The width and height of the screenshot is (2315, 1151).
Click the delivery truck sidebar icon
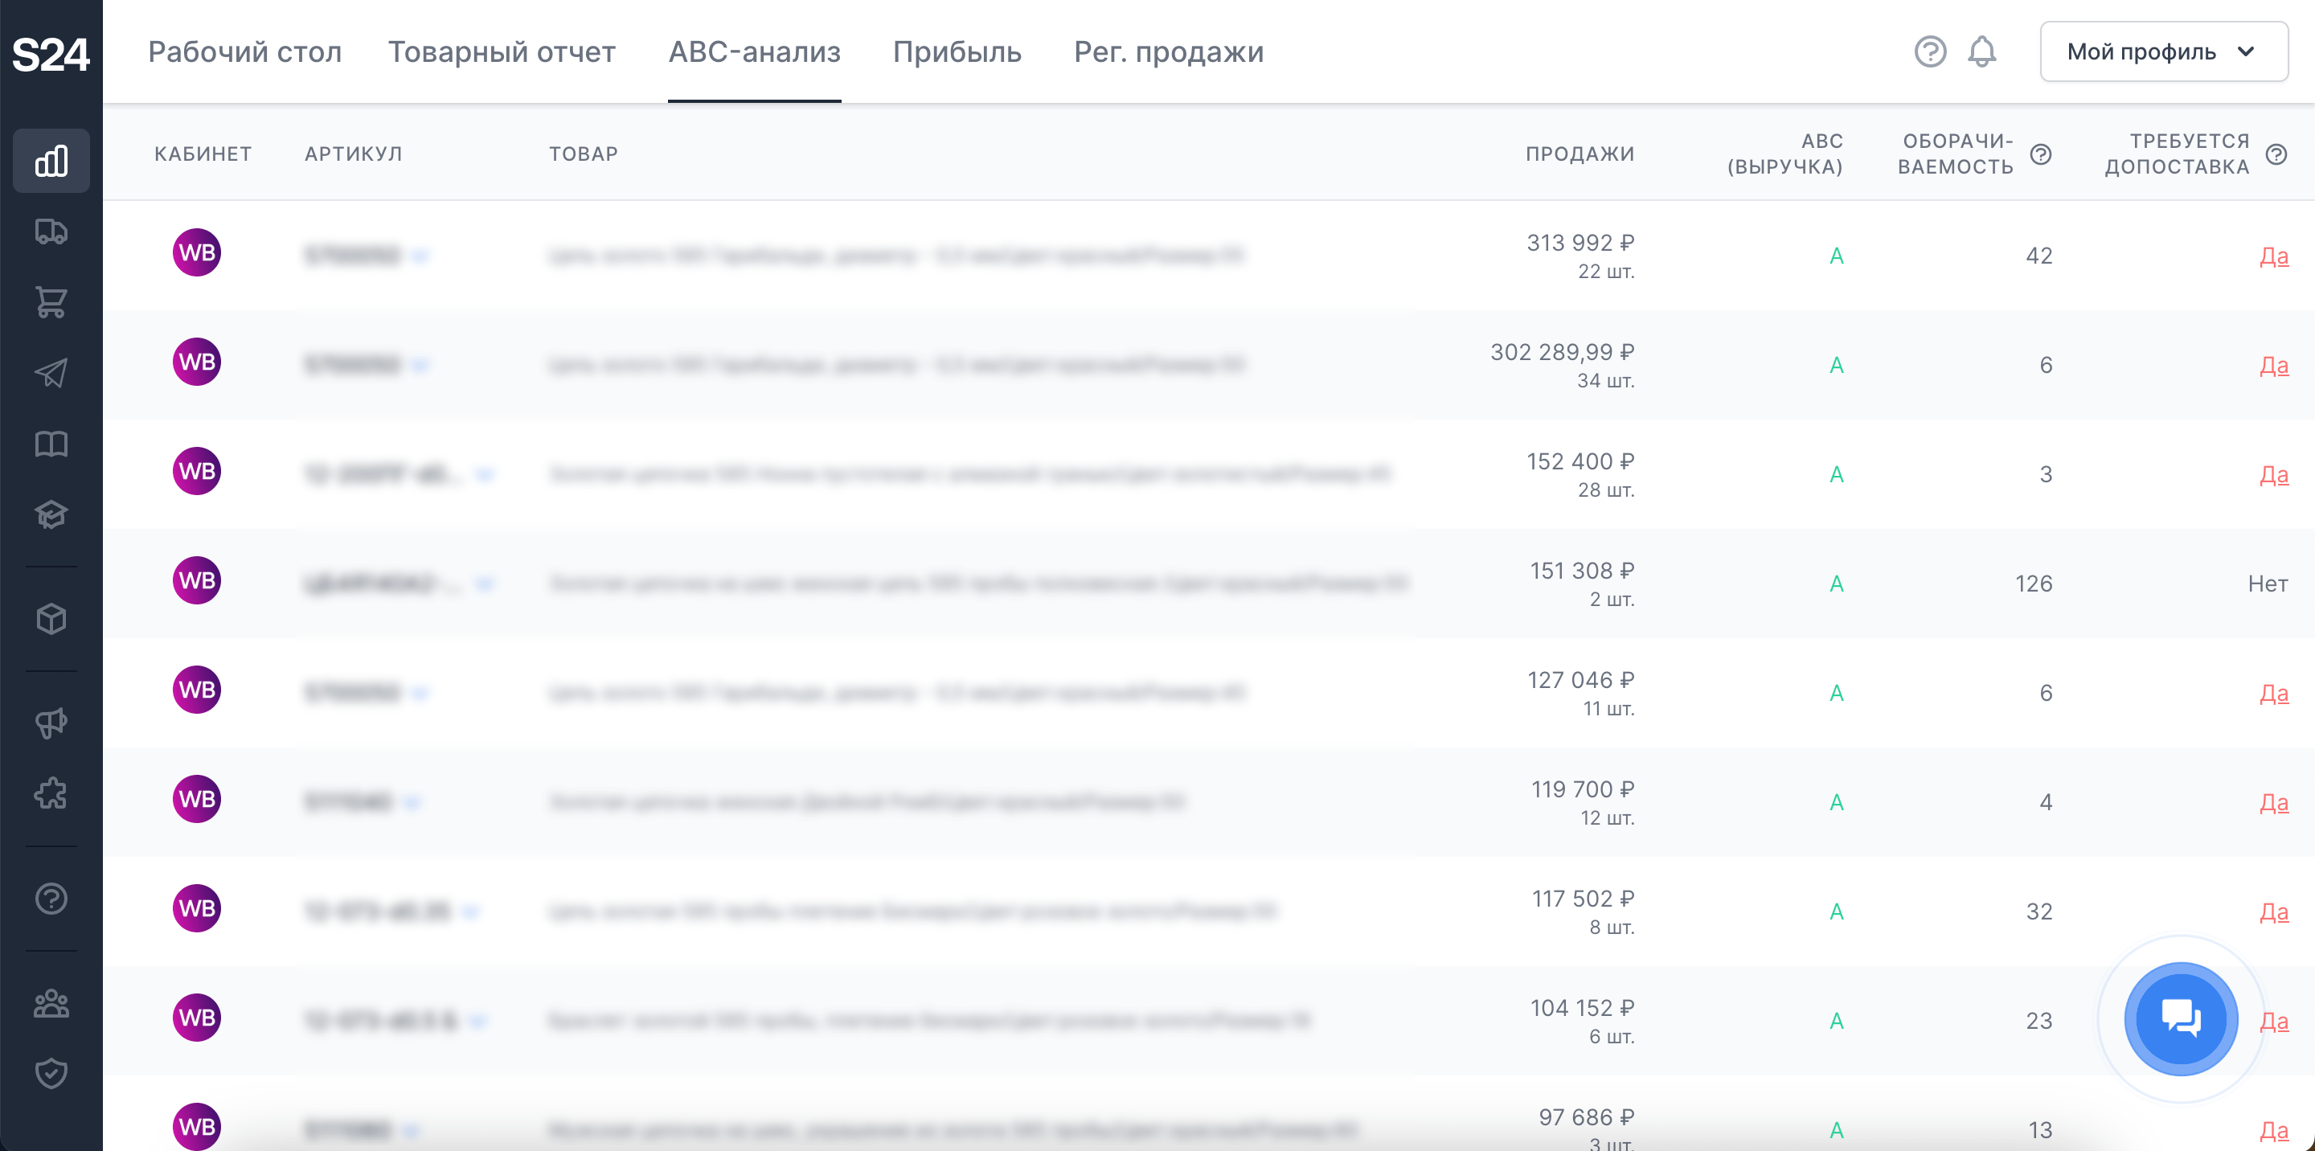point(51,231)
